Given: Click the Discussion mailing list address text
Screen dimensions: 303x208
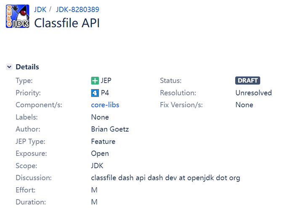Looking at the screenshot, I should (x=165, y=178).
